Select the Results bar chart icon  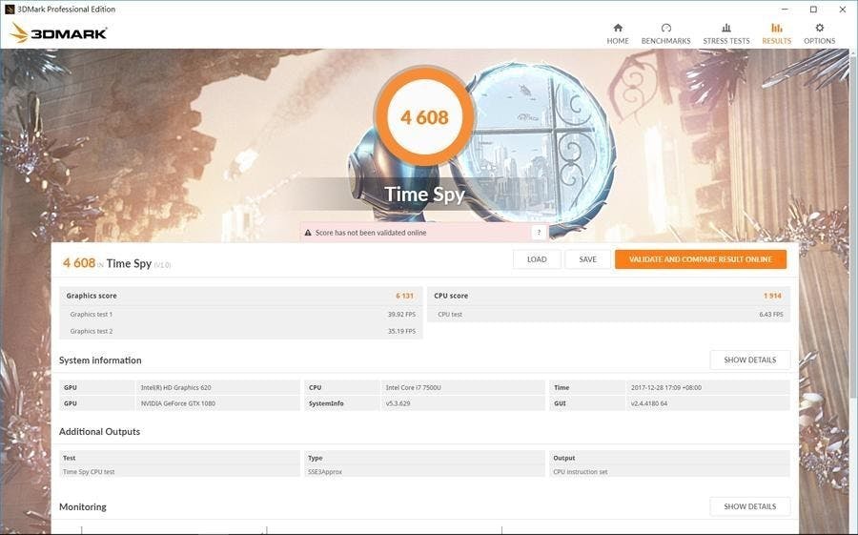tap(776, 29)
